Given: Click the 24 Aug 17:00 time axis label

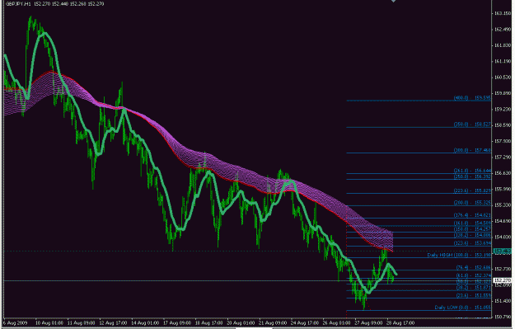Looking at the screenshot, I should [x=304, y=323].
